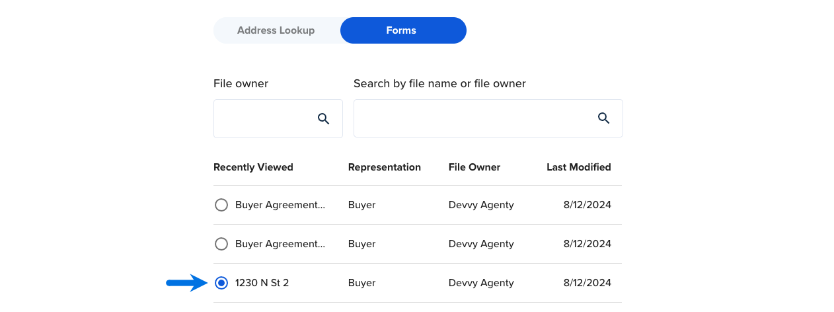Focus the File owner input field

[x=278, y=119]
